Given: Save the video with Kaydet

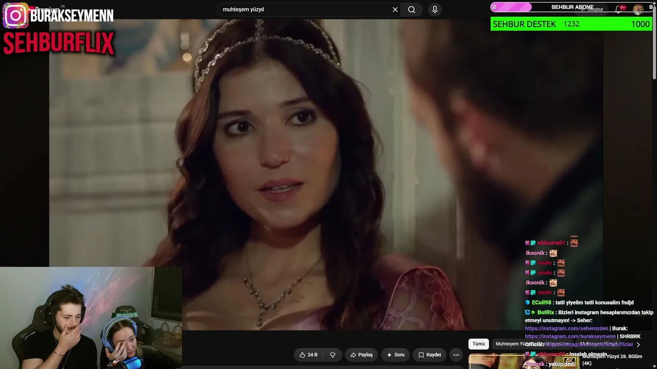Looking at the screenshot, I should 430,355.
